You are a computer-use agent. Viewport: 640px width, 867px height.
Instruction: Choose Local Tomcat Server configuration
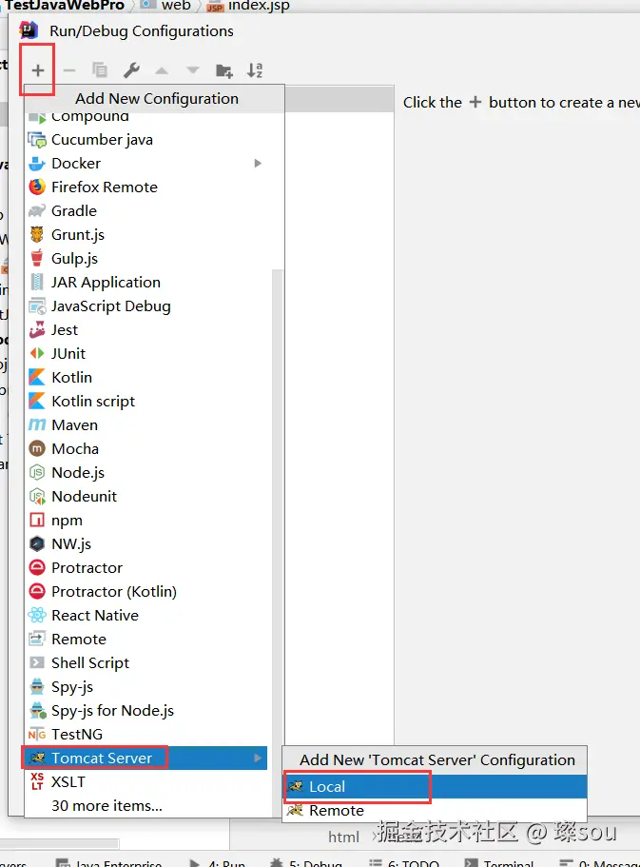tap(435, 786)
